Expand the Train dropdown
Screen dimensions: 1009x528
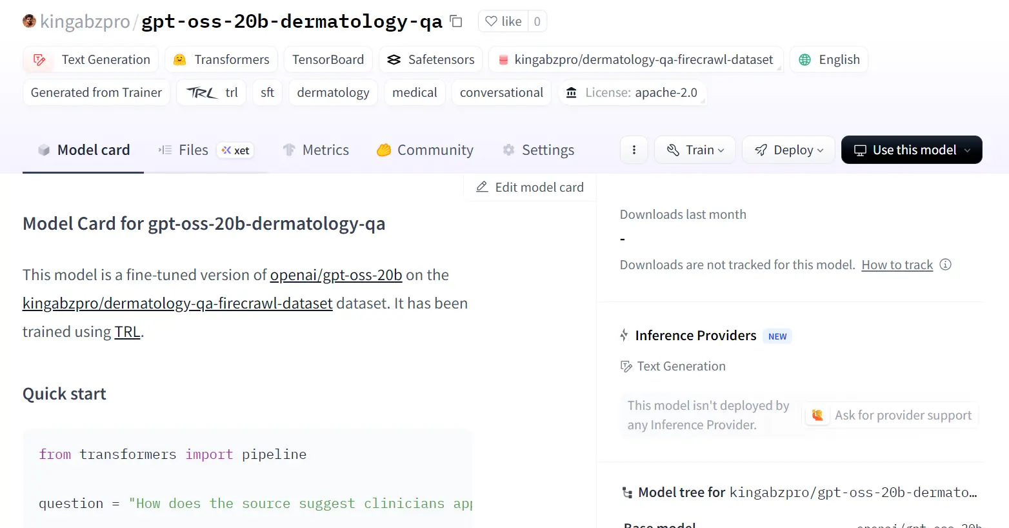[695, 150]
